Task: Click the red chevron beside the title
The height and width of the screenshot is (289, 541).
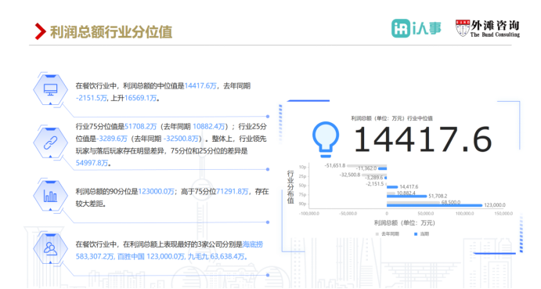Action: coord(41,31)
